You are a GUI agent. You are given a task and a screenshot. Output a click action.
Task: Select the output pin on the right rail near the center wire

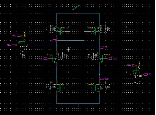click(104, 47)
